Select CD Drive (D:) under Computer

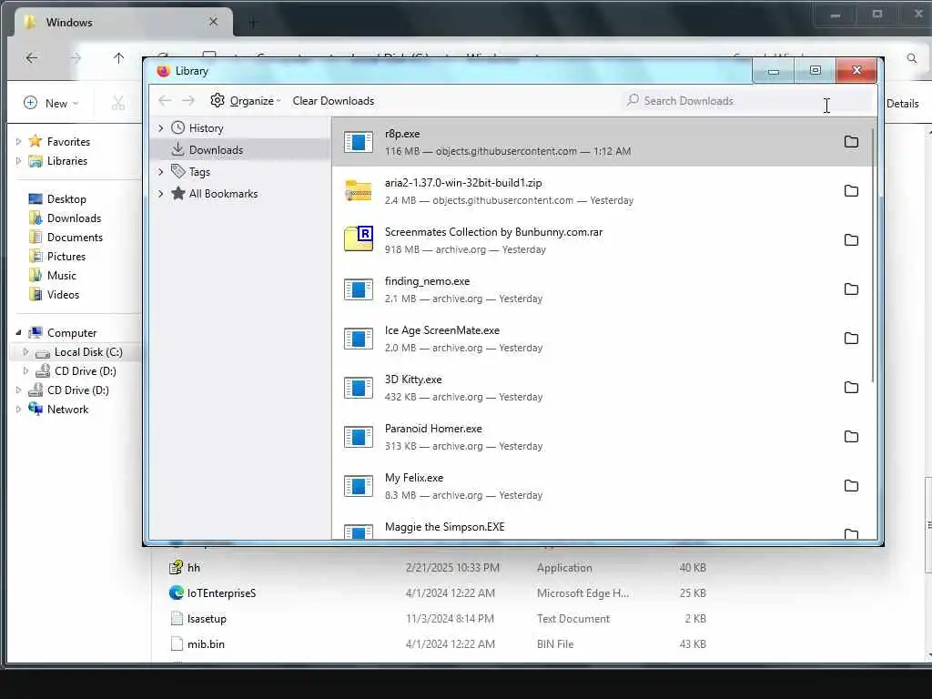pos(85,371)
